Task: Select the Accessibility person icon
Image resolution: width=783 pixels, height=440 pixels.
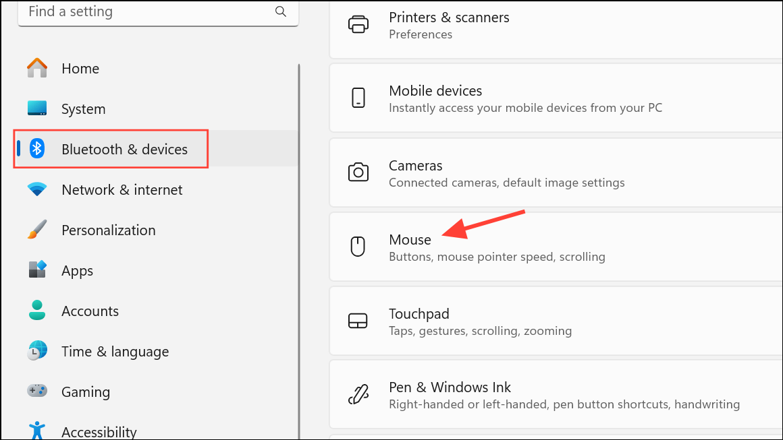Action: point(36,430)
